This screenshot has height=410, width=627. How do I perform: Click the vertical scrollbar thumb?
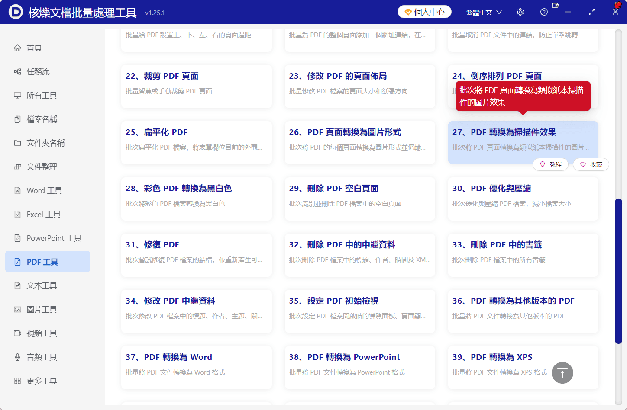[618, 271]
